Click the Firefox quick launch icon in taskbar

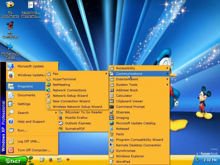tap(51, 160)
